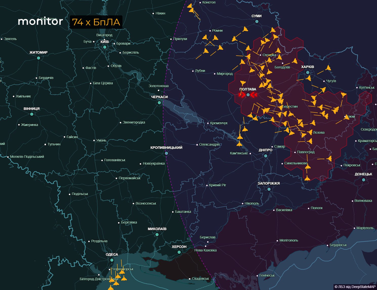Click the drone icon immediately left of Лозова label
Image resolution: width=377 pixels, height=290 pixels.
[x=310, y=132]
